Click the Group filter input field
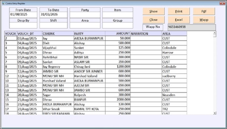The width and height of the screenshot is (227, 129). tap(118, 25)
